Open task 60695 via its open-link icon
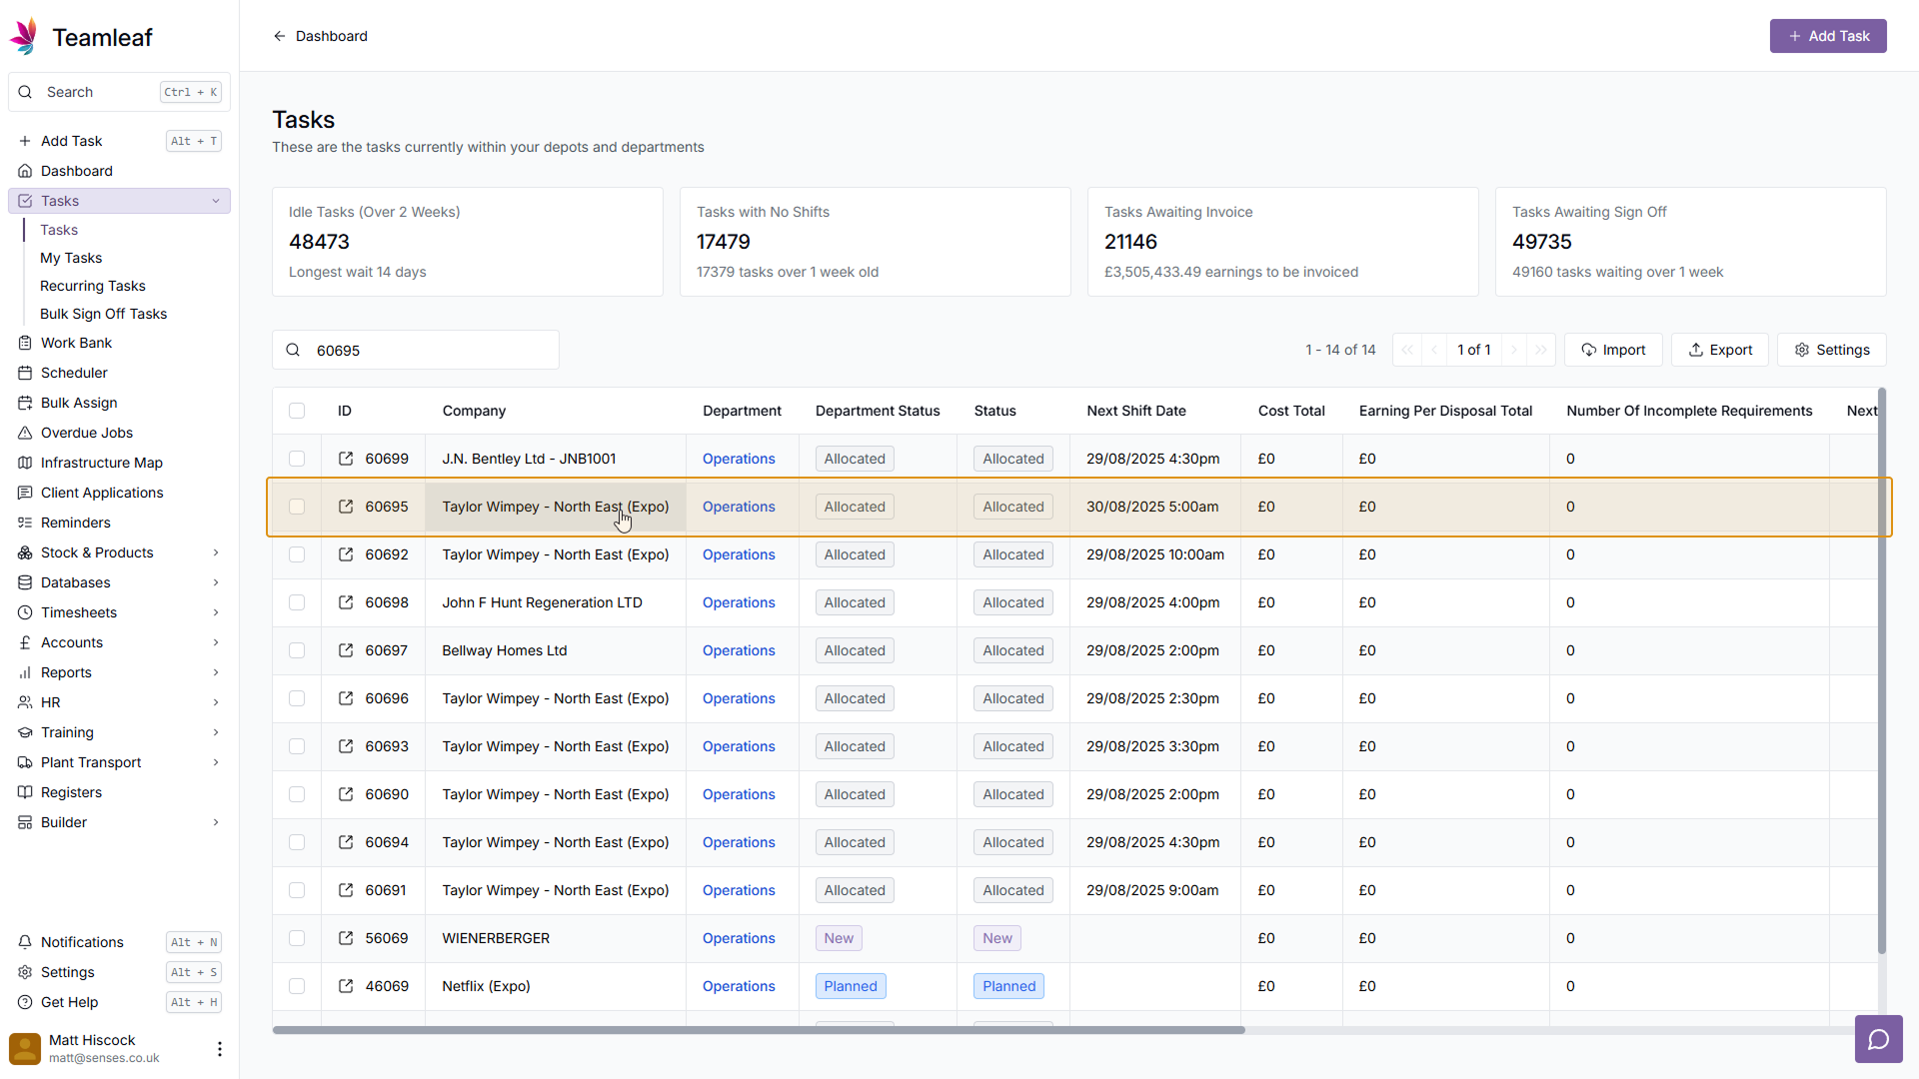1919x1079 pixels. 346,507
